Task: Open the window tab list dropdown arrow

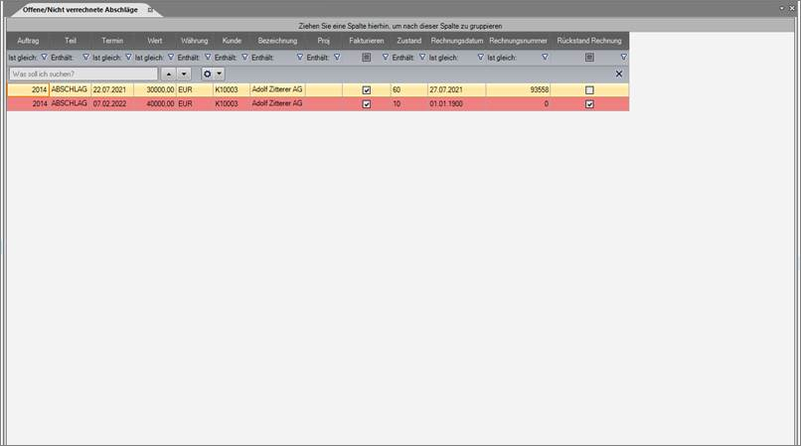Action: (x=779, y=8)
